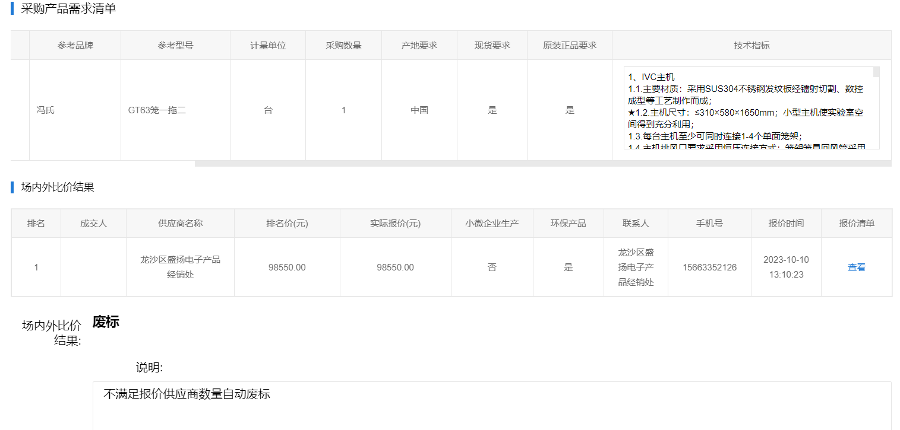The height and width of the screenshot is (430, 900).
Task: Select the 排名价(元) column header
Action: [287, 224]
